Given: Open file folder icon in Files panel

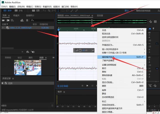Looking at the screenshot, I should click(x=3, y=20).
